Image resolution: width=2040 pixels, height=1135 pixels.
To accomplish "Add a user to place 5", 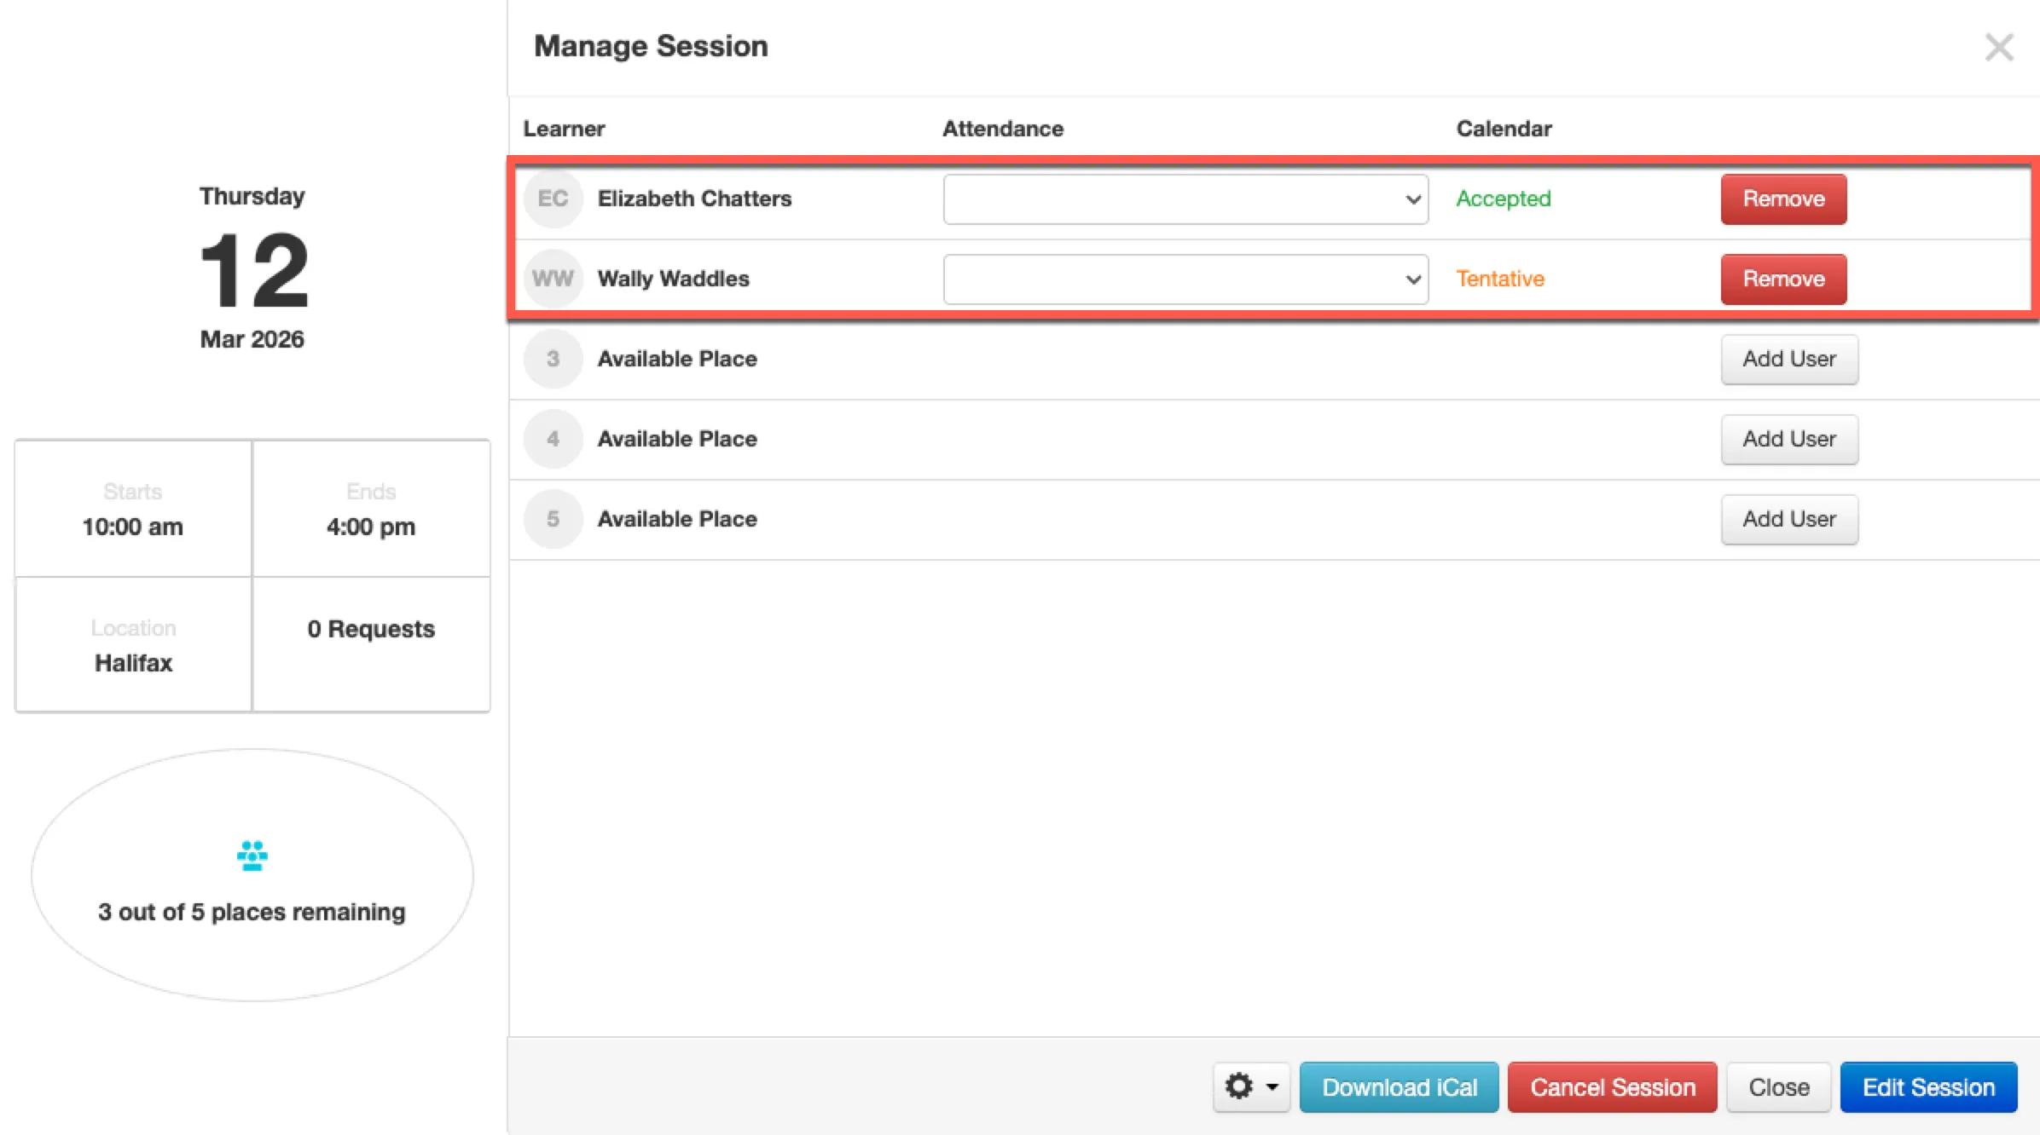I will (x=1788, y=520).
